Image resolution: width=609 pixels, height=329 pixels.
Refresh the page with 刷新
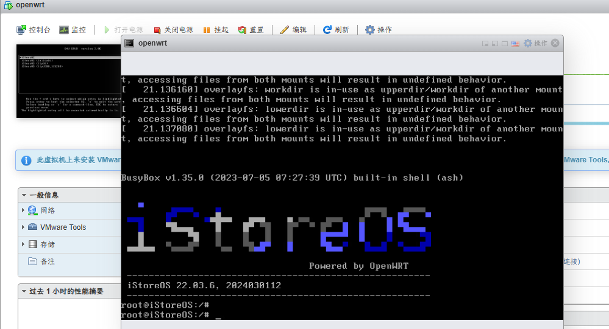337,30
